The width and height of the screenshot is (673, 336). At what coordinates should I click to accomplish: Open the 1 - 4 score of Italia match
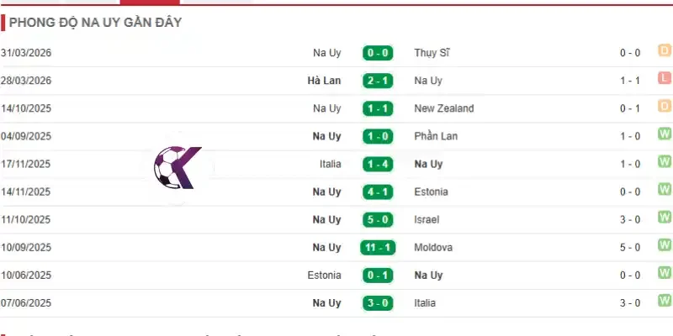pyautogui.click(x=378, y=164)
